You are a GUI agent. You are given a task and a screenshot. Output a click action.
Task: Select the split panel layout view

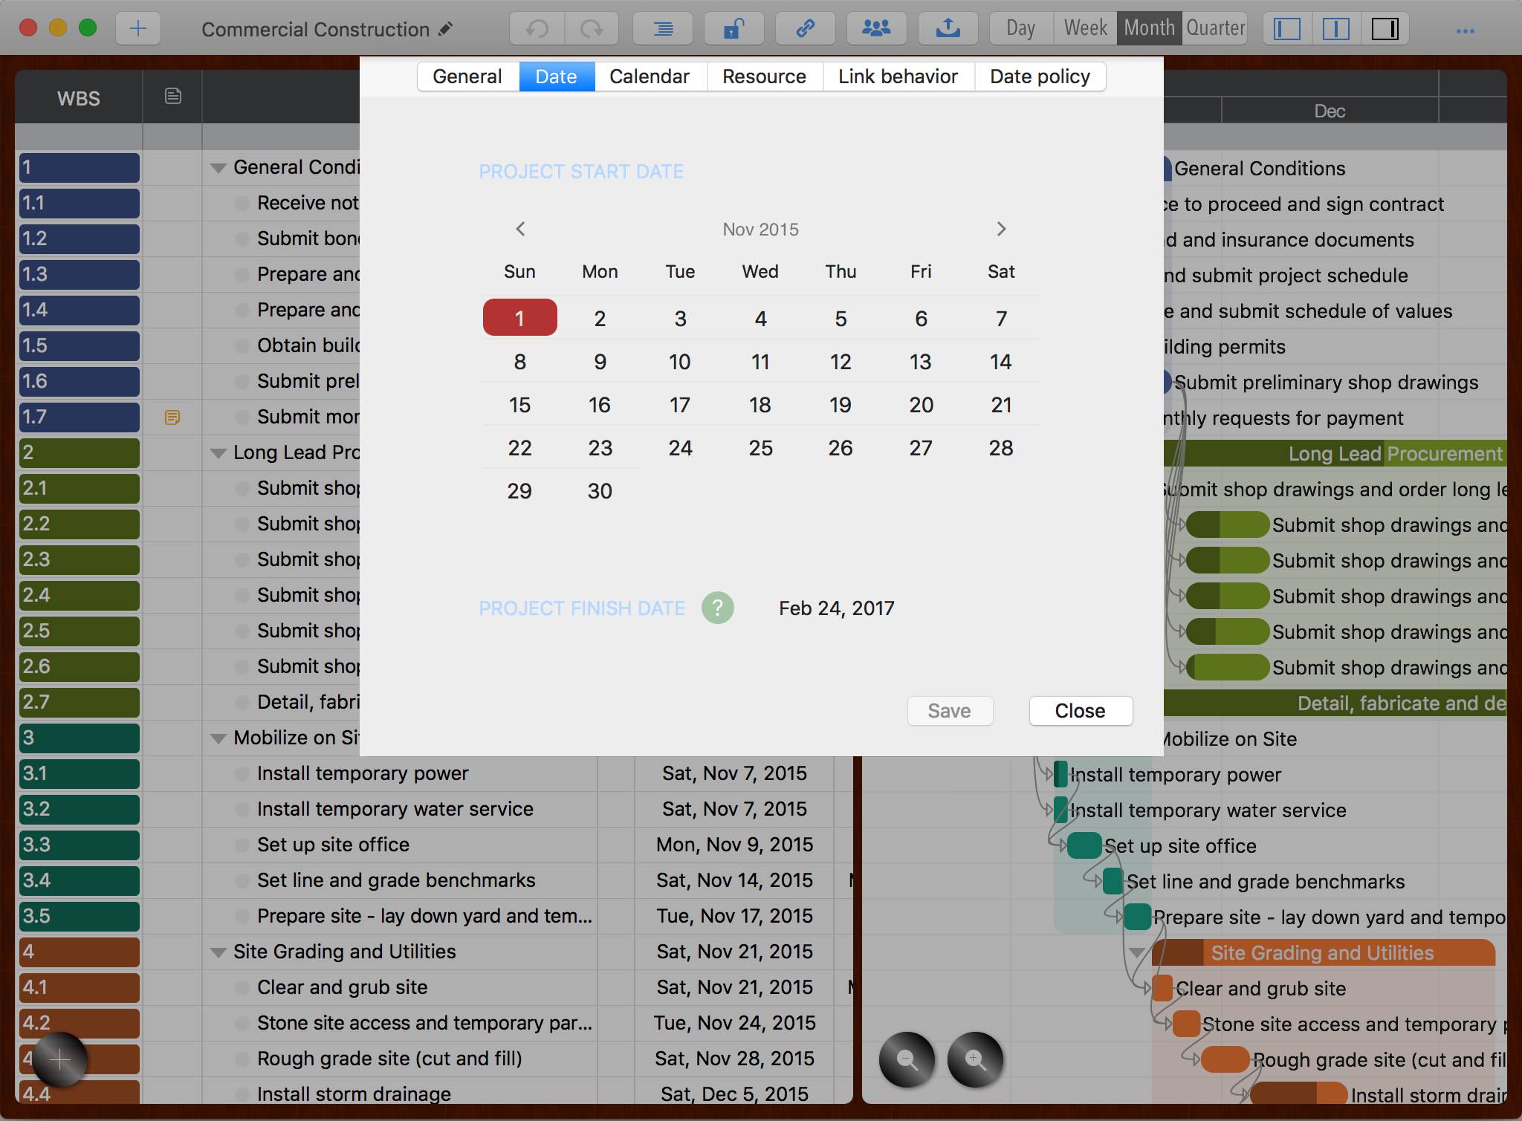[x=1335, y=29]
